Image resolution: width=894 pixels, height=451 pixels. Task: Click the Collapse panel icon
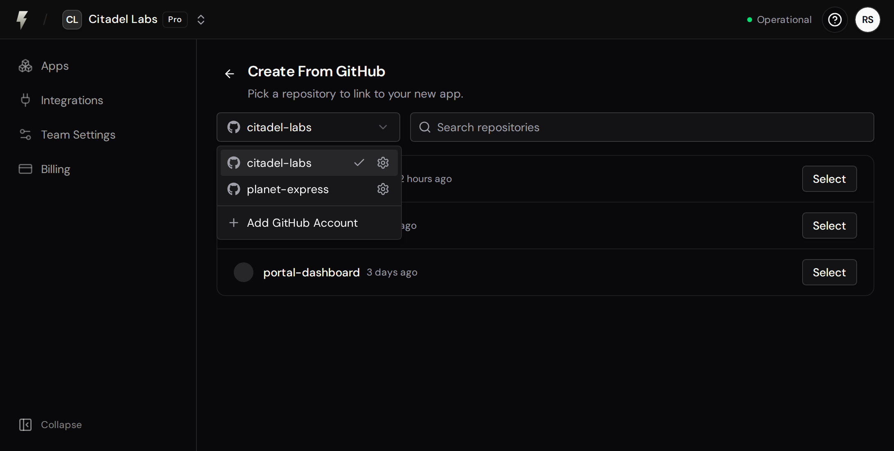pos(25,425)
